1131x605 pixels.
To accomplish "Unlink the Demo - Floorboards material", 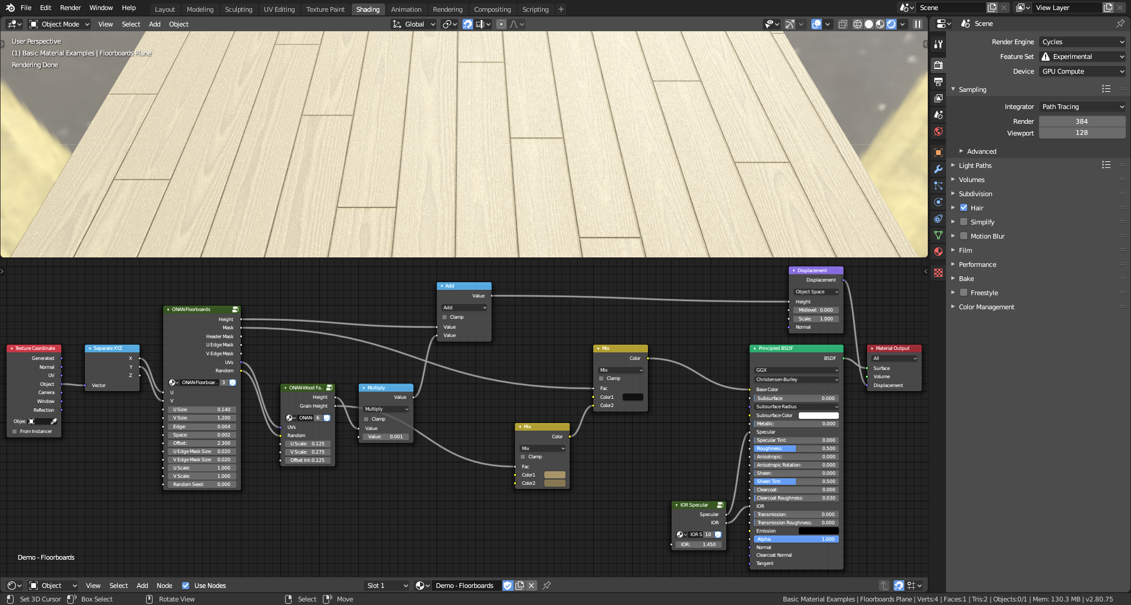I will (x=531, y=586).
